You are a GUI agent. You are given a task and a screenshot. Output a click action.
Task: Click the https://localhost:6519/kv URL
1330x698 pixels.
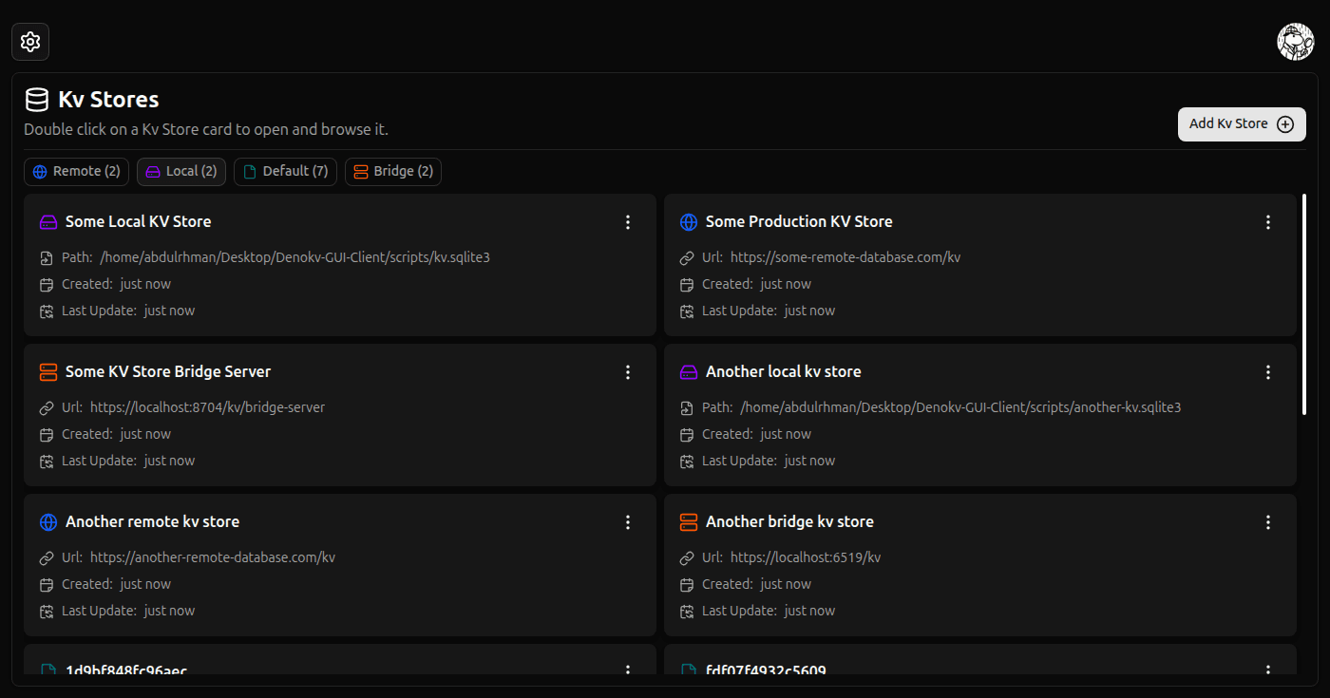pos(806,557)
